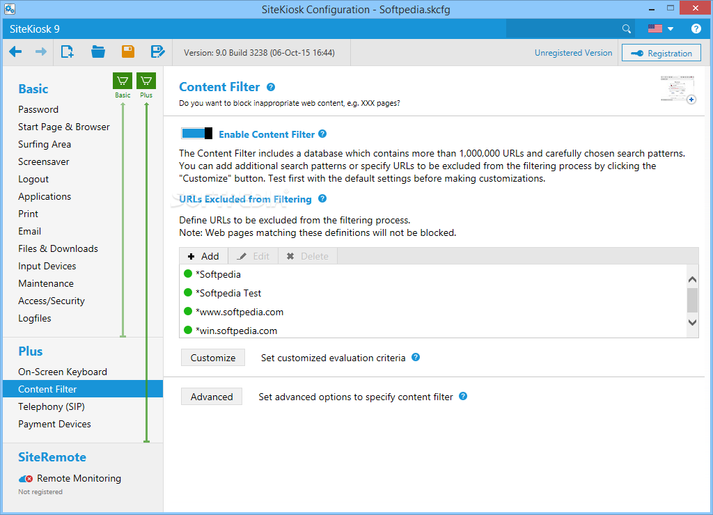Open help icon after customized evaluation criteria
713x515 pixels.
(416, 357)
